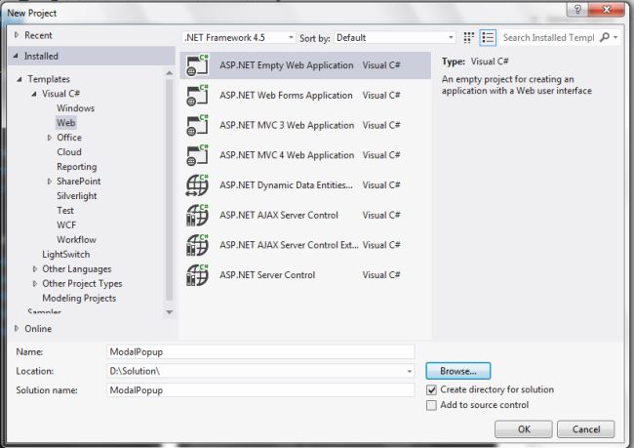Collapse the Installed section
Viewport: 634px width, 448px height.
pyautogui.click(x=16, y=56)
